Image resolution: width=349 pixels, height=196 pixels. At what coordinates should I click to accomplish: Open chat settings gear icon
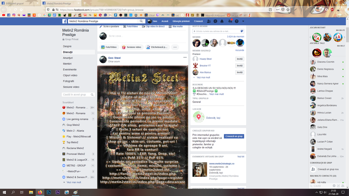click(334, 186)
